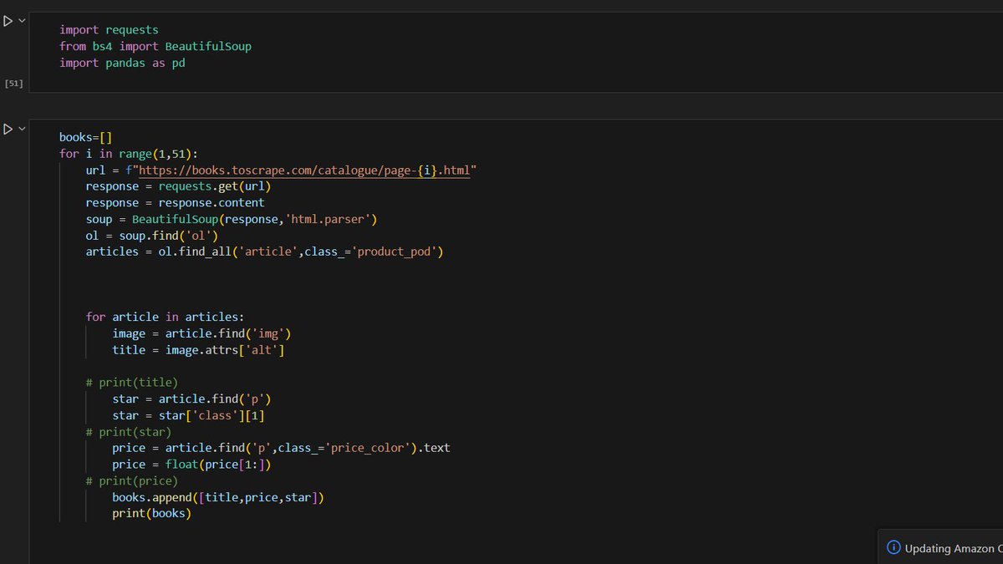1003x564 pixels.
Task: Click the line 'star = star['class'][1]'
Action: 188,415
